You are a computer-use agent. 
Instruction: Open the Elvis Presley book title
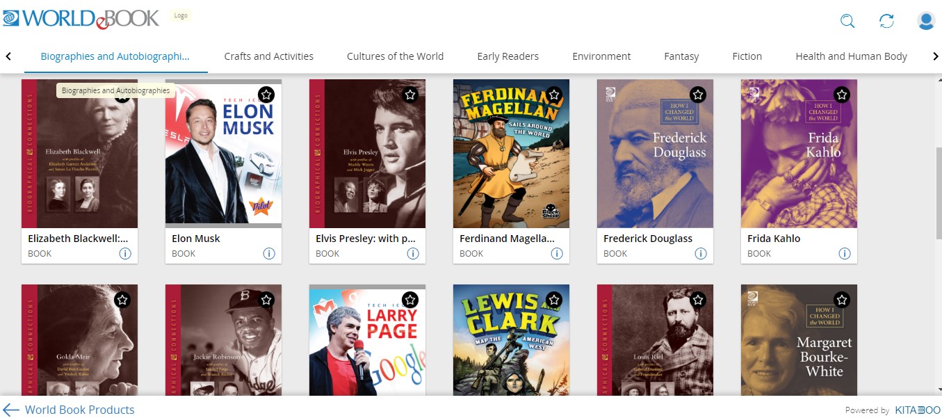pos(366,238)
